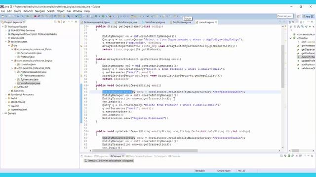Click the green Run toolbar icon
This screenshot has height=177, width=316.
pyautogui.click(x=103, y=16)
